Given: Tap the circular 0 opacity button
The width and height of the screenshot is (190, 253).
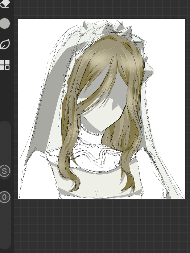Looking at the screenshot, I should coord(4,197).
